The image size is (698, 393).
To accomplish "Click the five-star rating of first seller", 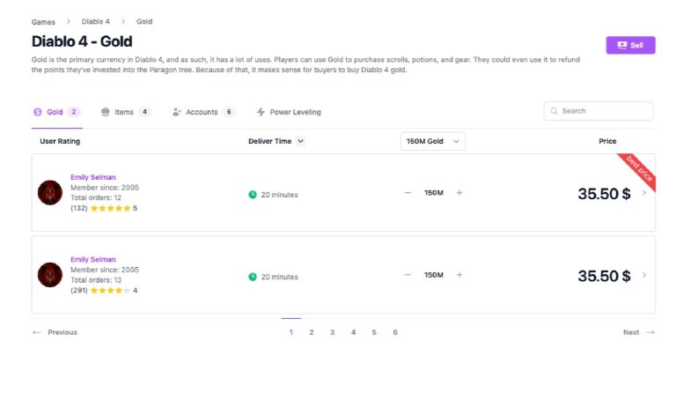I will (110, 208).
